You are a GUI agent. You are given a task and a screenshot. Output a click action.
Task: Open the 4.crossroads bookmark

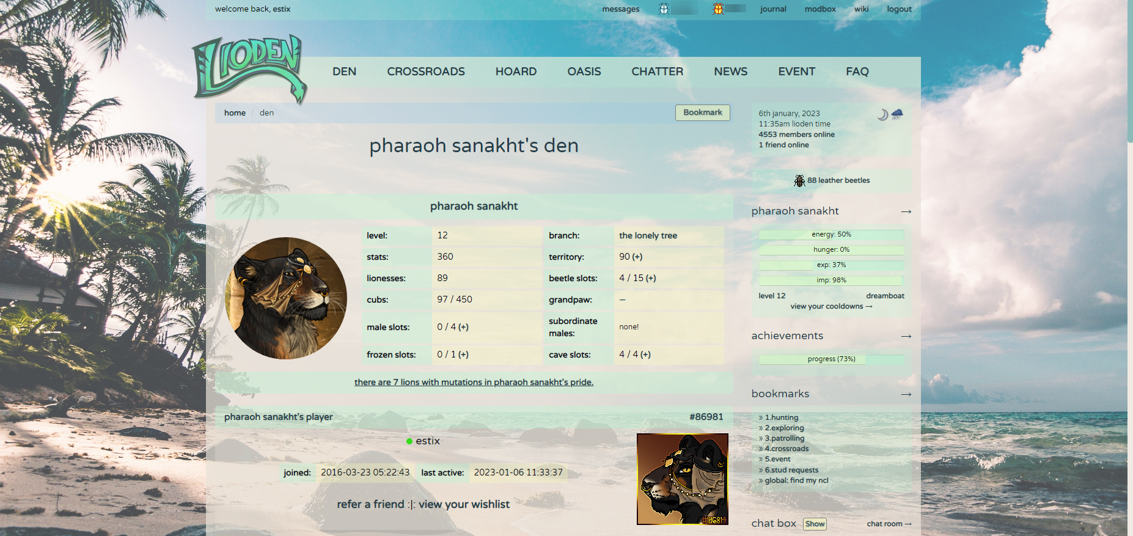point(787,449)
